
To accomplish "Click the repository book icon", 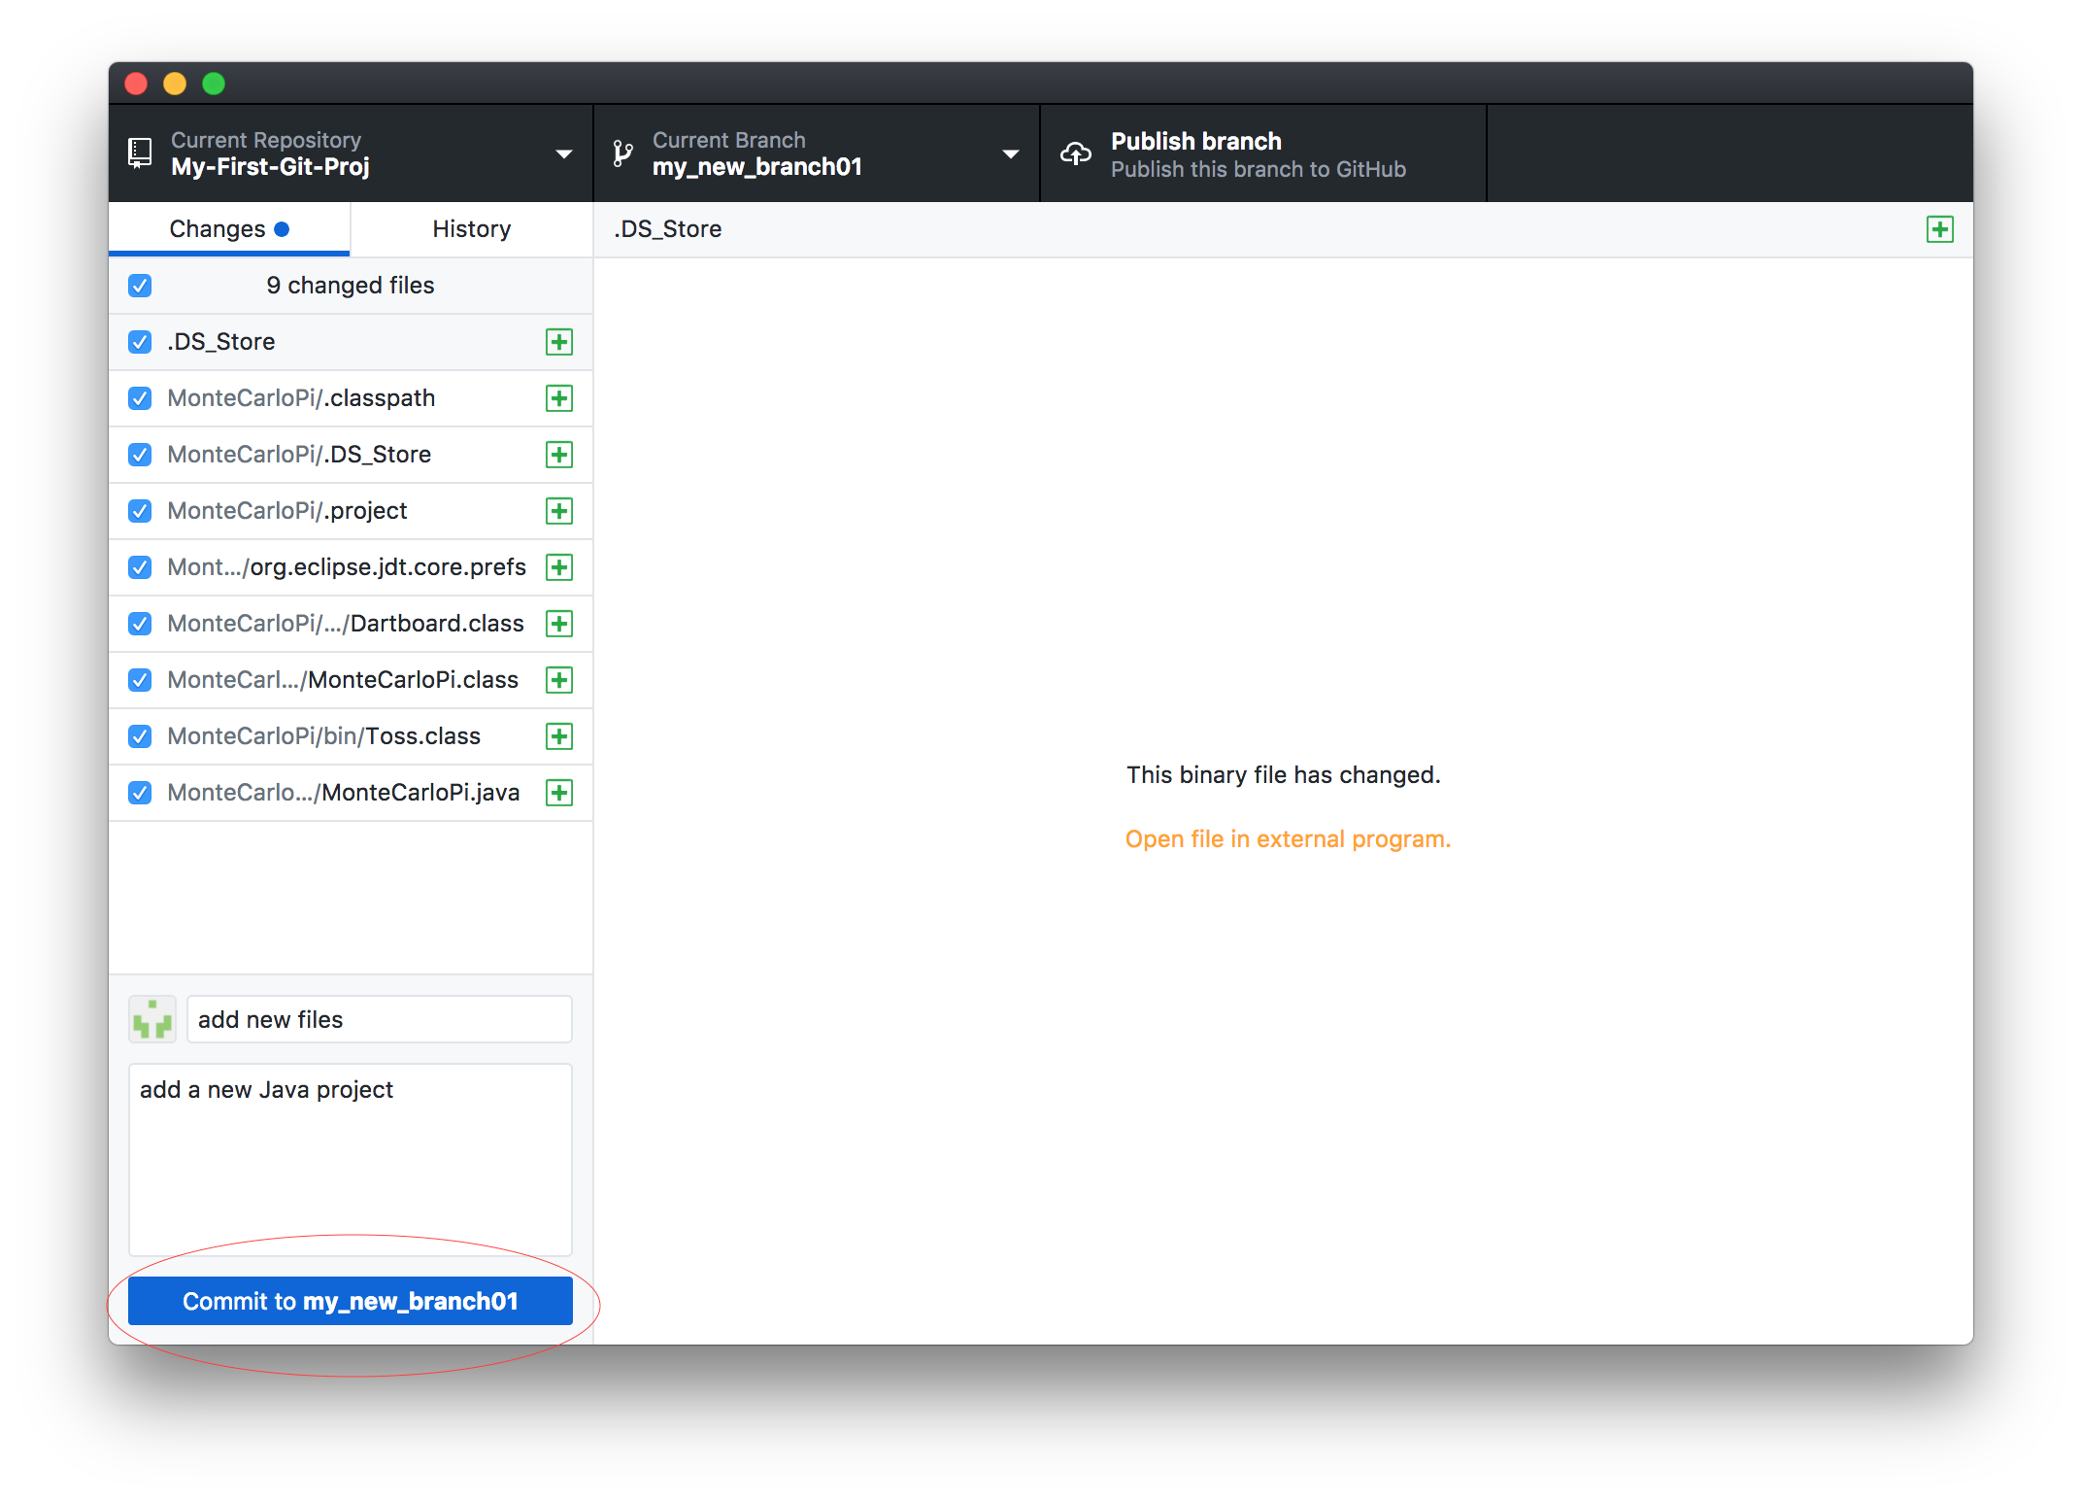I will tap(140, 153).
